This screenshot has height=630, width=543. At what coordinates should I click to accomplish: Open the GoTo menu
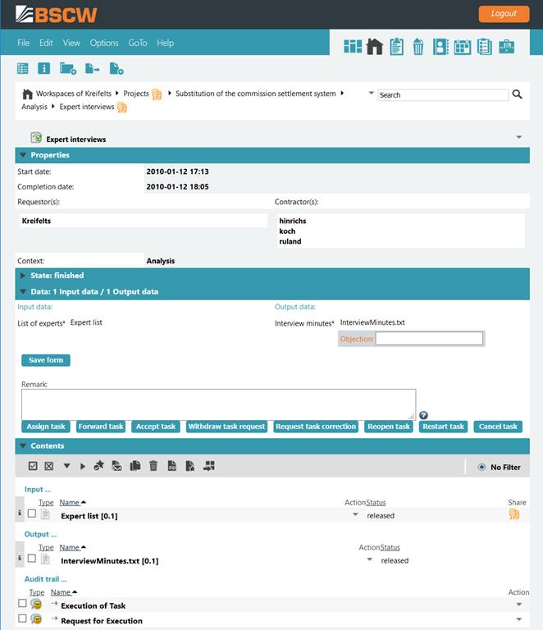pos(138,43)
